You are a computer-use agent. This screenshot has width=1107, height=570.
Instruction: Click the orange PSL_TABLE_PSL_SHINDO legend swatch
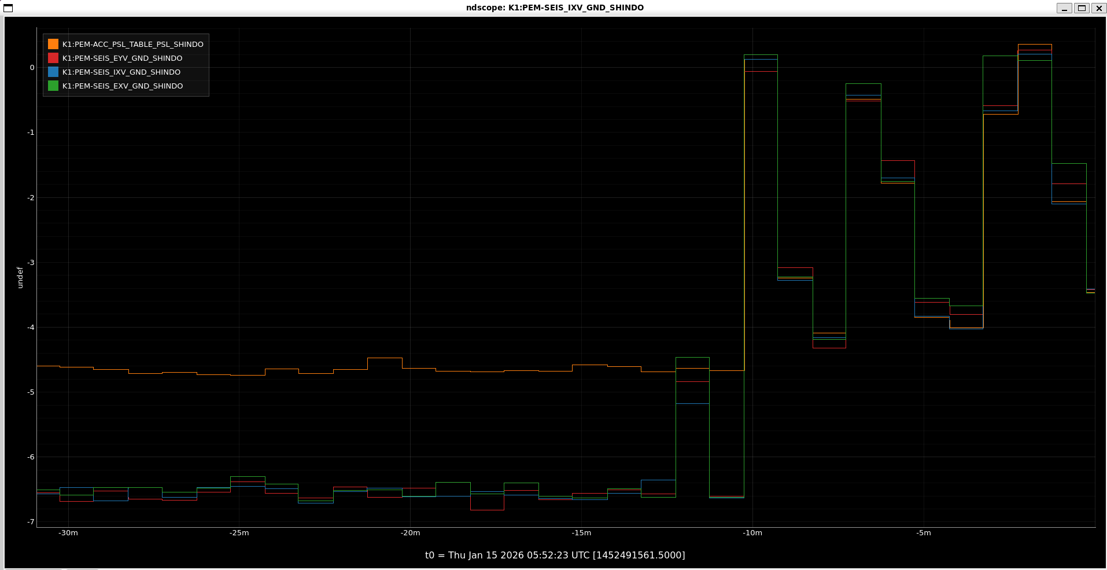pyautogui.click(x=53, y=44)
